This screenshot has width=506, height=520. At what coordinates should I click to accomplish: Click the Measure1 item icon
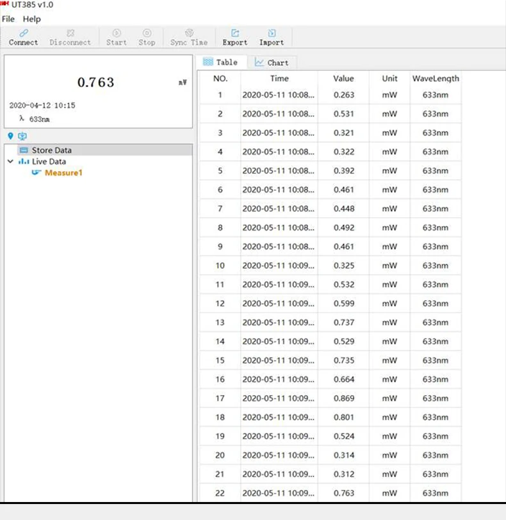pyautogui.click(x=36, y=172)
